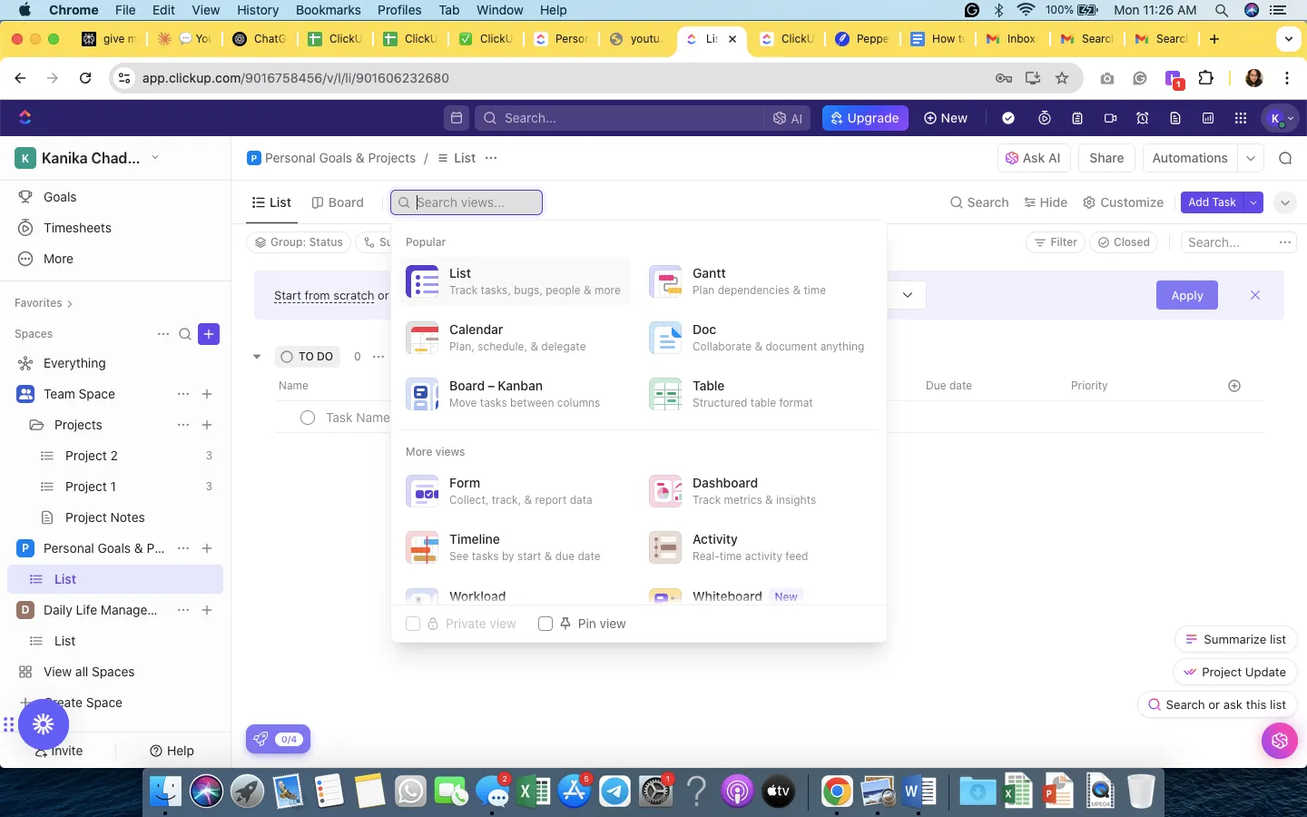Open Add Task dropdown arrow

point(1253,202)
